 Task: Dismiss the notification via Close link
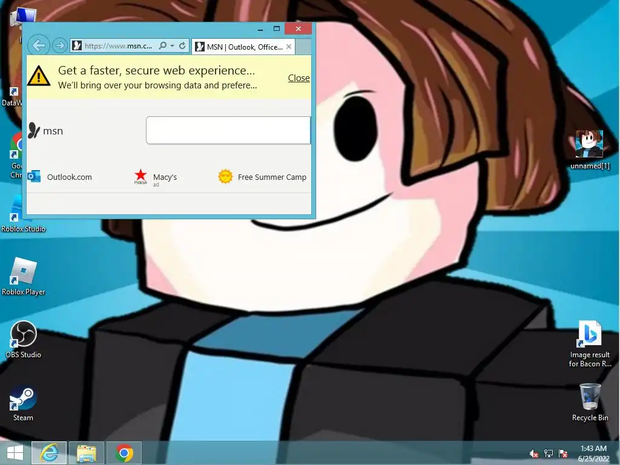pos(298,78)
